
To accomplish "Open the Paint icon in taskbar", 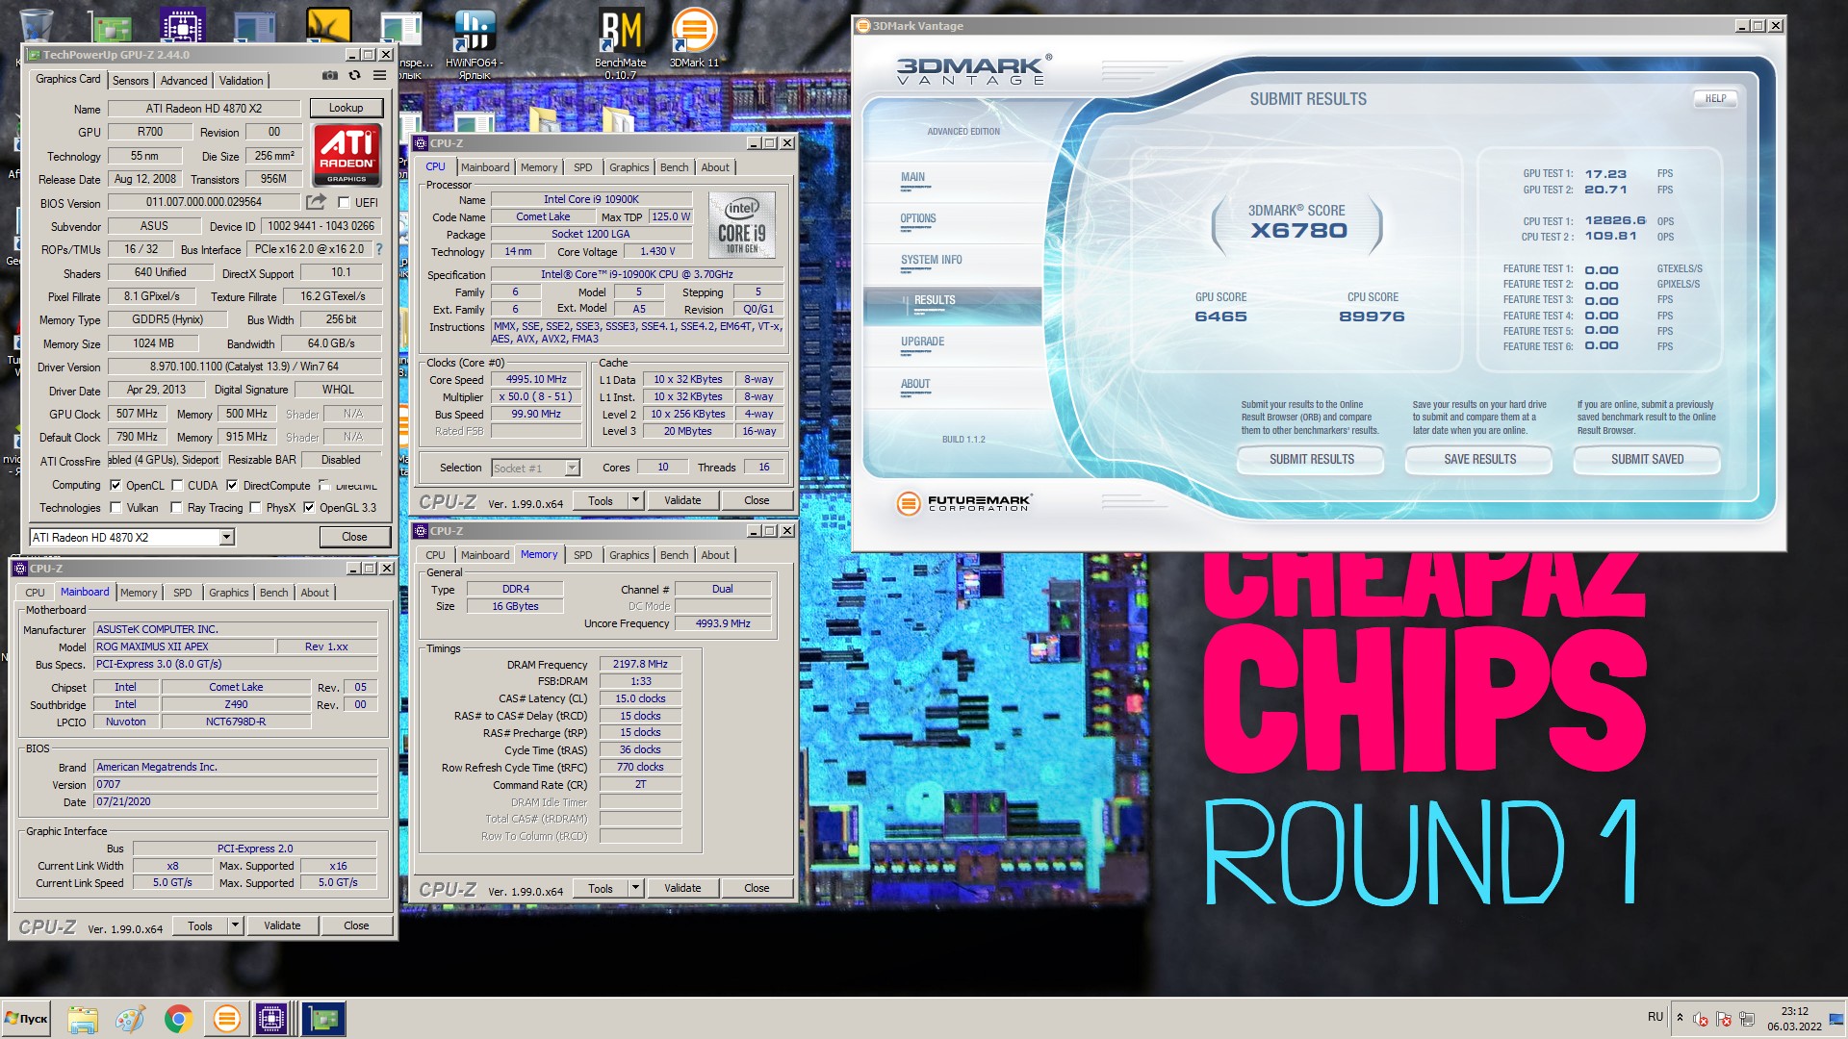I will click(130, 1019).
